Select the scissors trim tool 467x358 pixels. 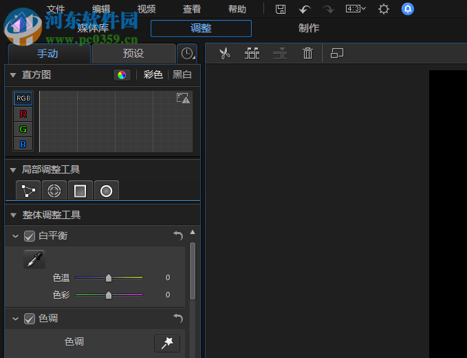[225, 54]
